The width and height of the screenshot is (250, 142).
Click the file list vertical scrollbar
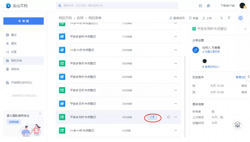point(185,96)
